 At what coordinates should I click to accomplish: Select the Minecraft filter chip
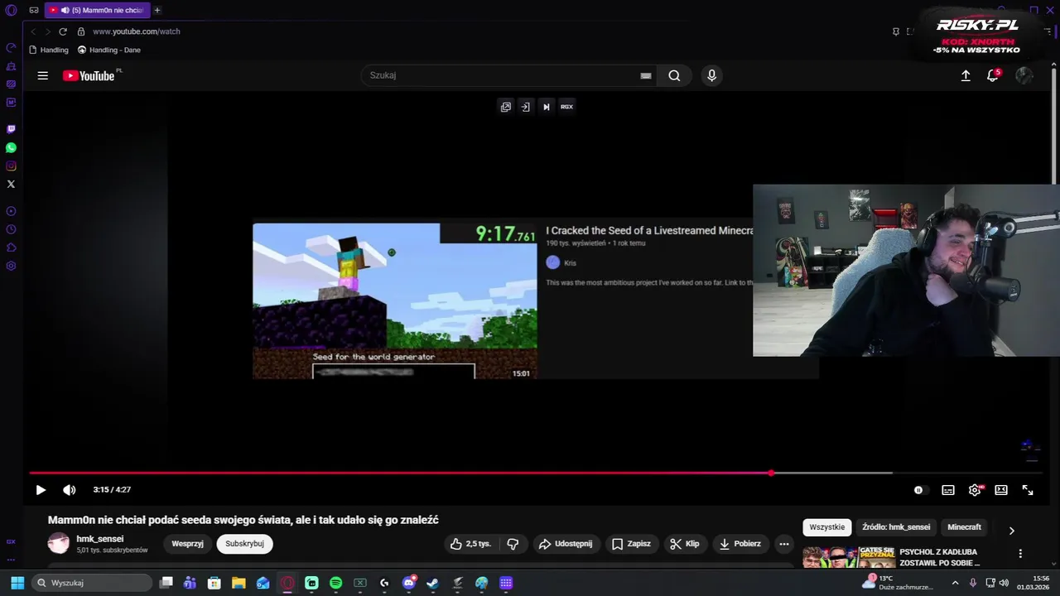(965, 527)
